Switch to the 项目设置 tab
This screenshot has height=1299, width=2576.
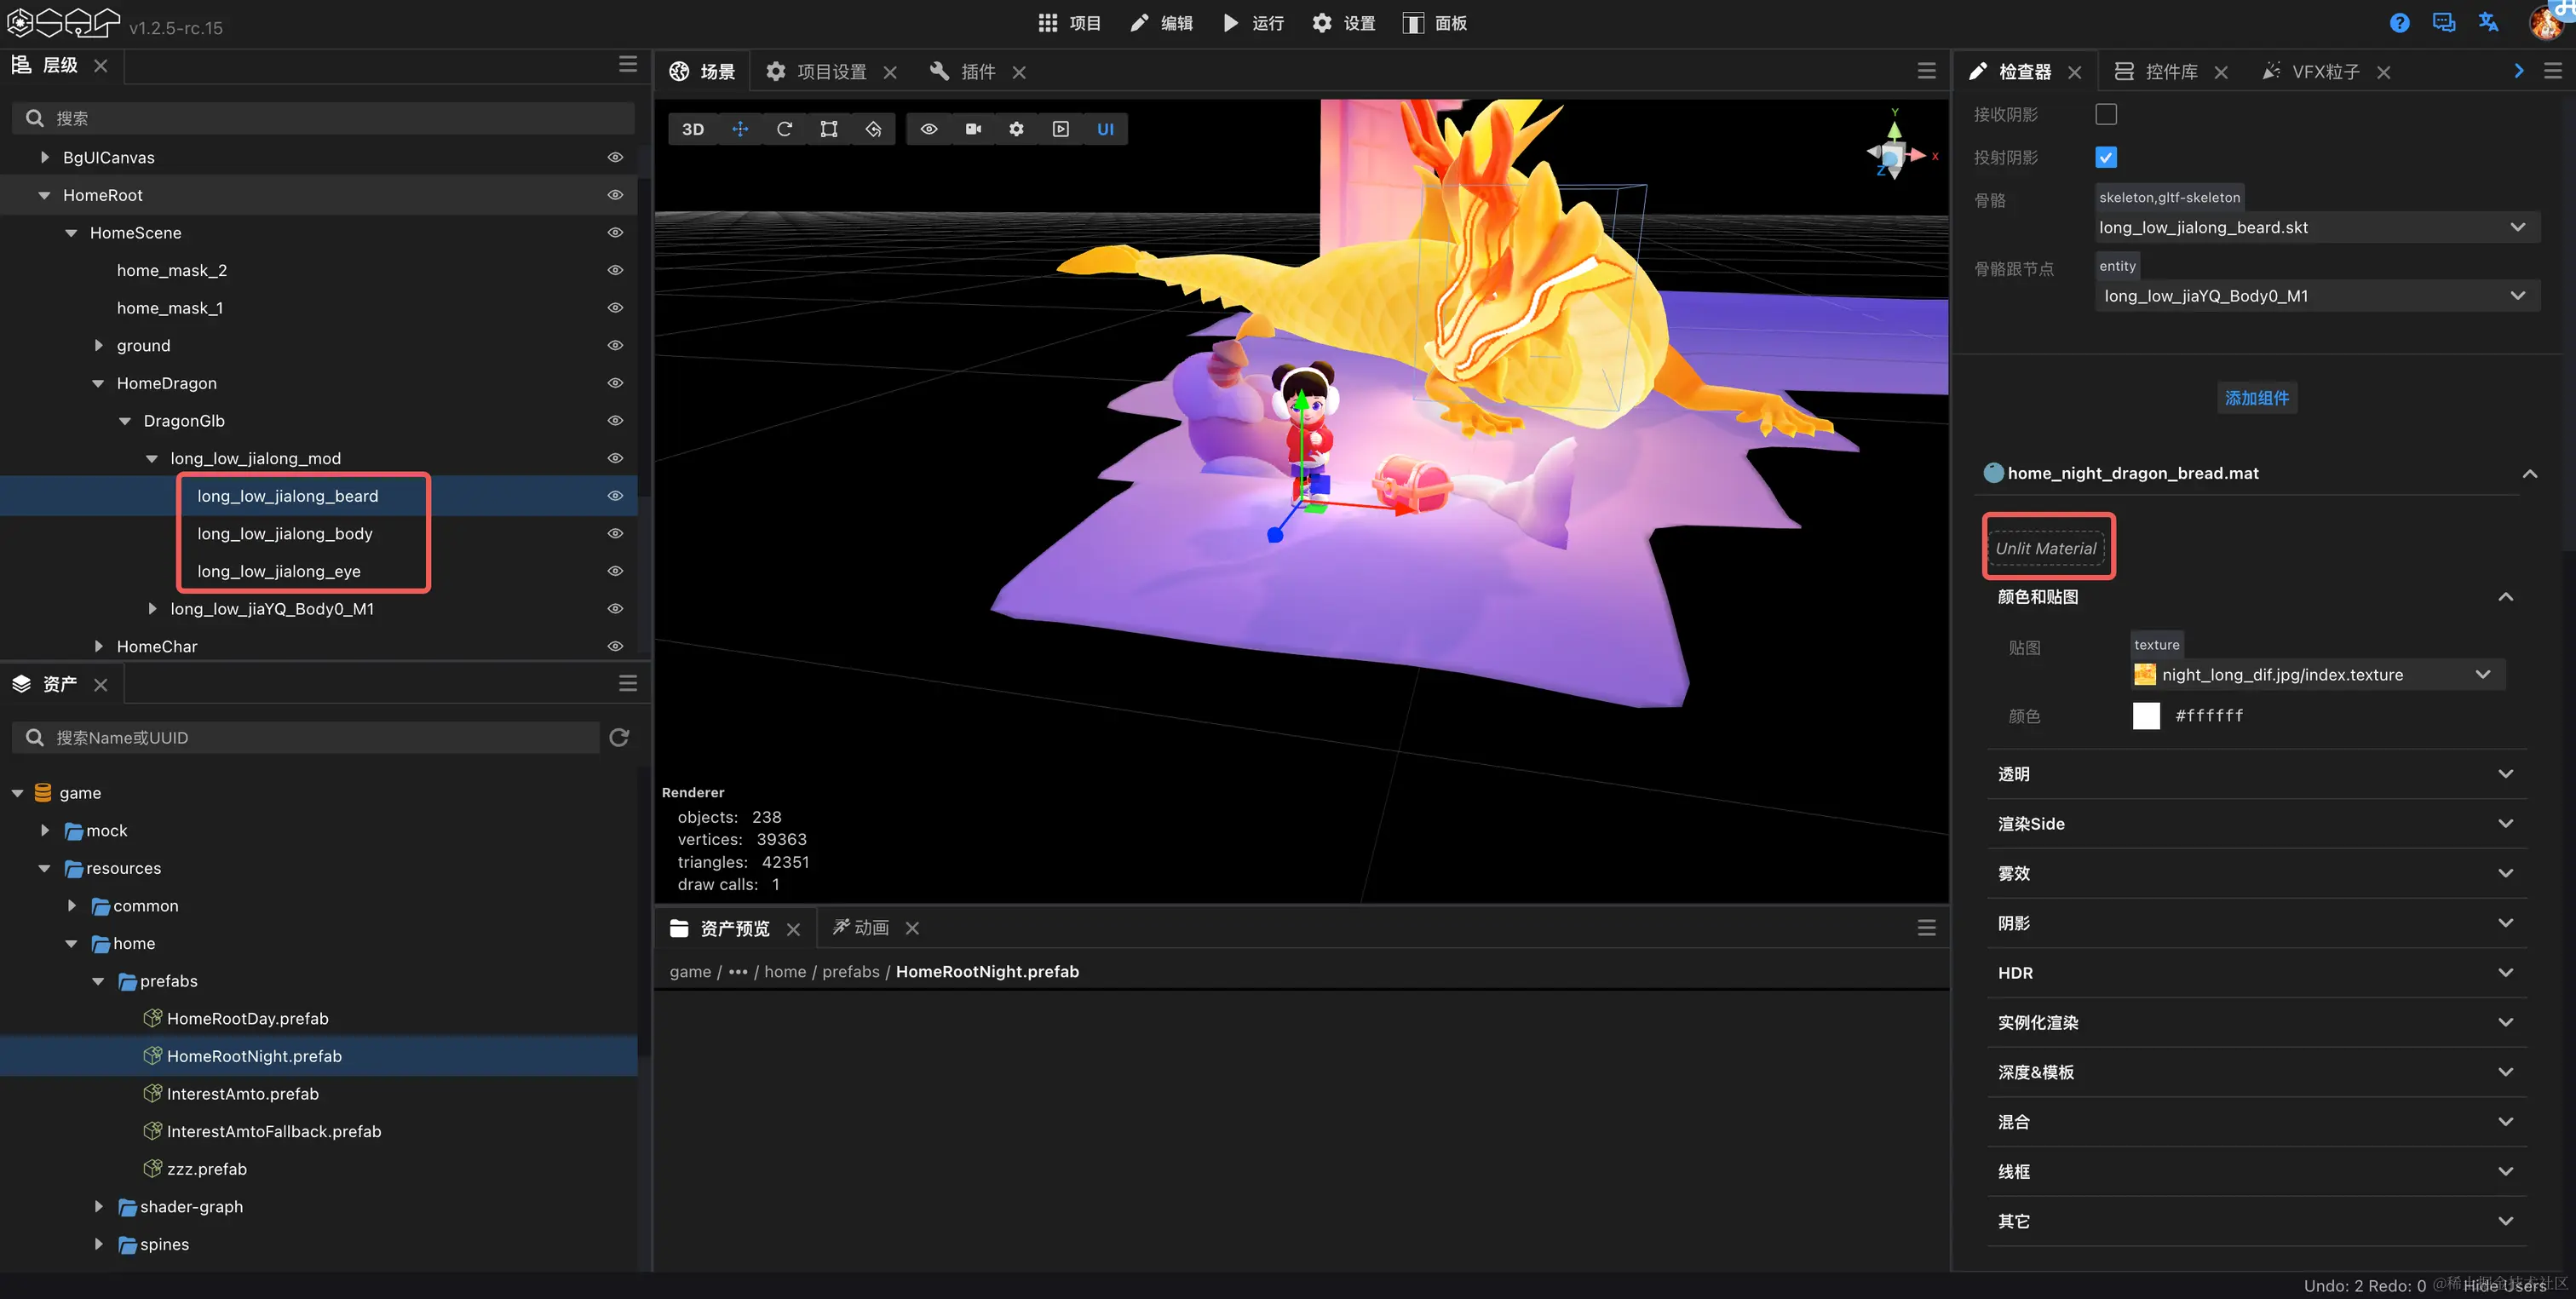[x=831, y=72]
